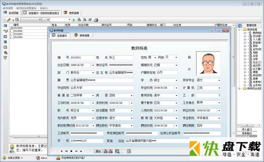This screenshot has height=162, width=264.
Task: Click the green play arrow to run query
Action: (74, 20)
